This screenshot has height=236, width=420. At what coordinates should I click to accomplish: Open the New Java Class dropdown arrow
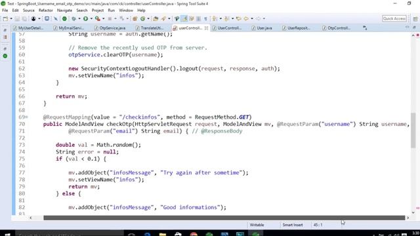pos(148,18)
